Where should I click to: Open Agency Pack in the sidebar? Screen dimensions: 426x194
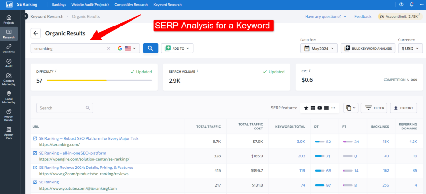(9, 133)
